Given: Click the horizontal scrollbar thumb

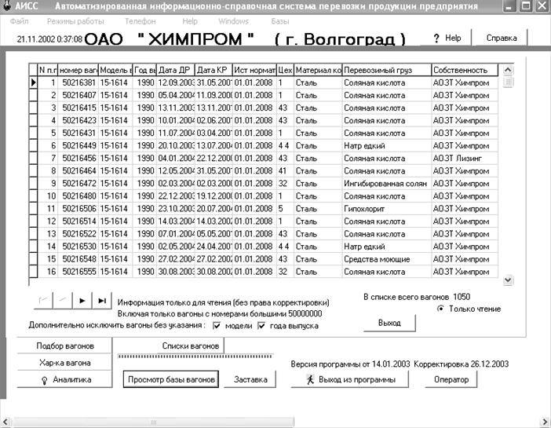Looking at the screenshot, I should coord(153,422).
